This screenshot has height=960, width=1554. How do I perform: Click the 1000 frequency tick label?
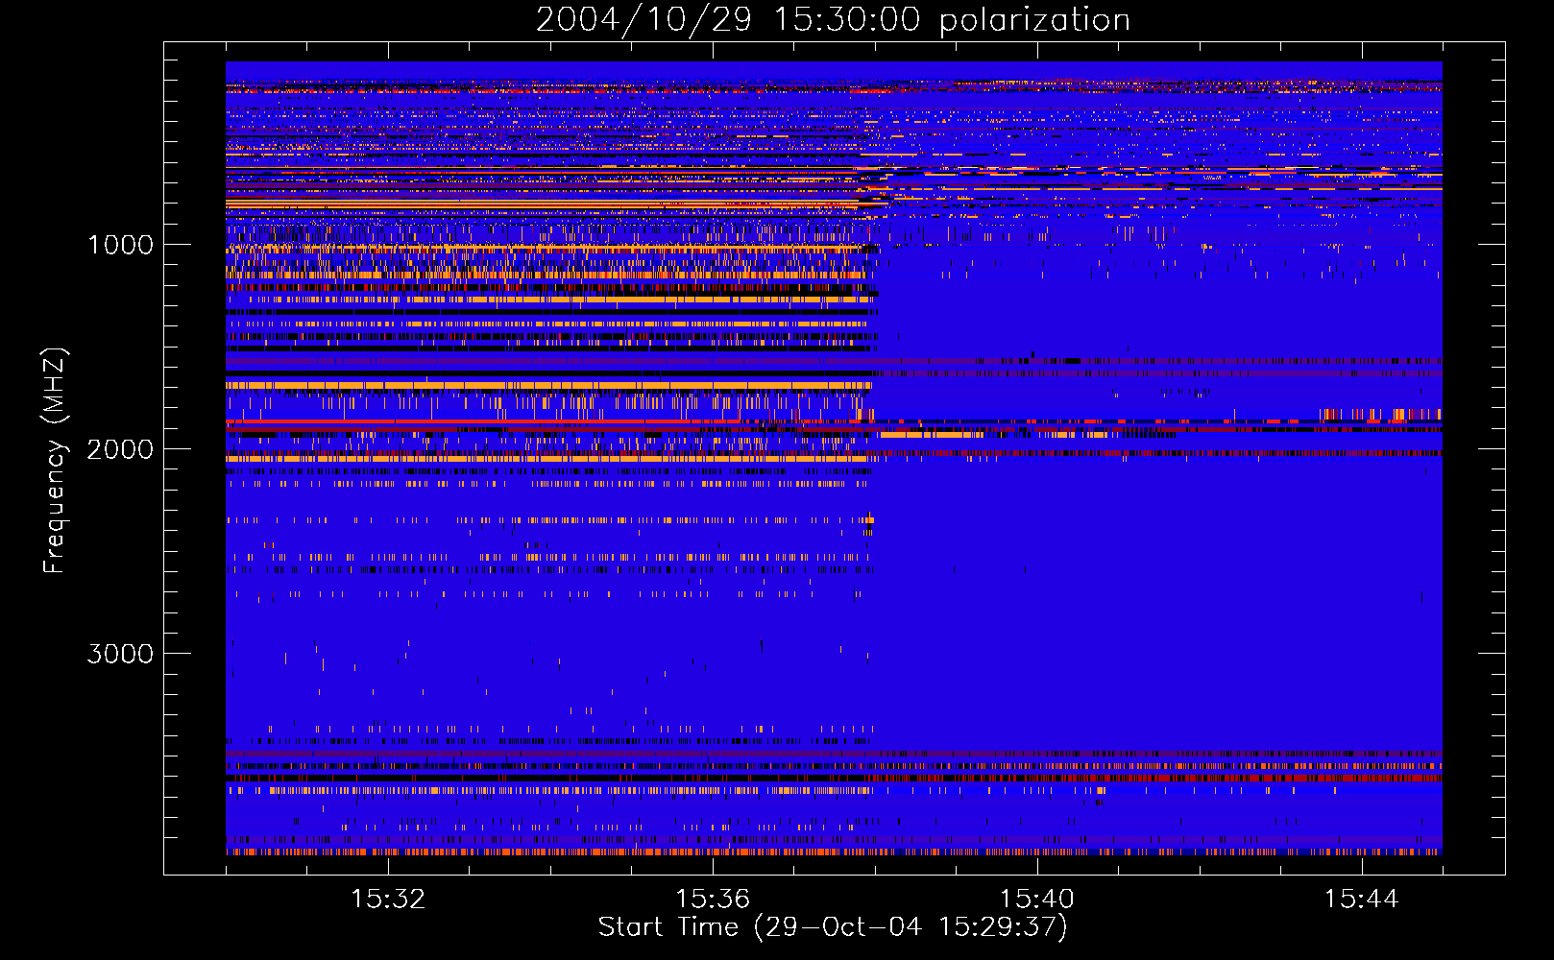coord(120,244)
